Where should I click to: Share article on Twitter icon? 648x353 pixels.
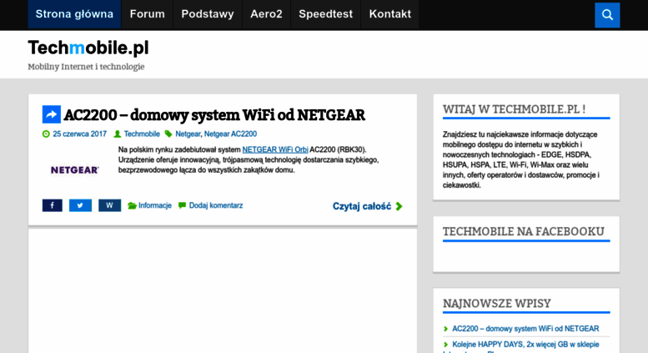point(80,205)
